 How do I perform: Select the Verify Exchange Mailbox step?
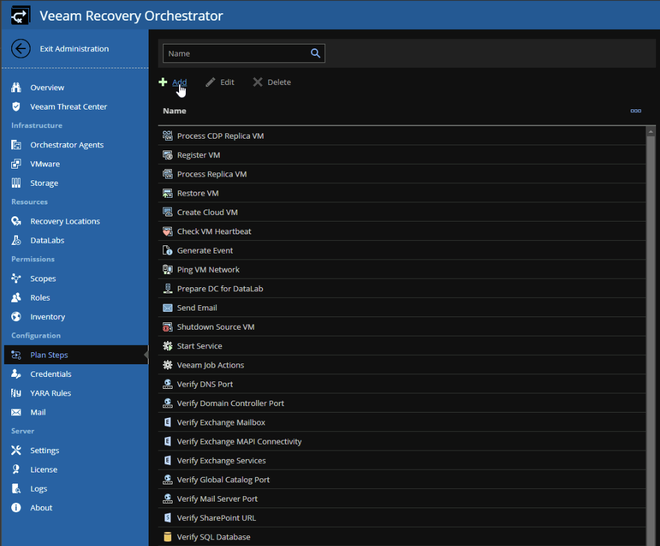pyautogui.click(x=401, y=422)
